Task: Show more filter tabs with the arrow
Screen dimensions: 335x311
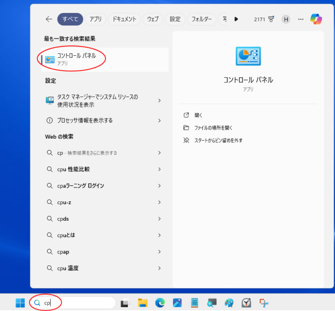Action: tap(236, 19)
